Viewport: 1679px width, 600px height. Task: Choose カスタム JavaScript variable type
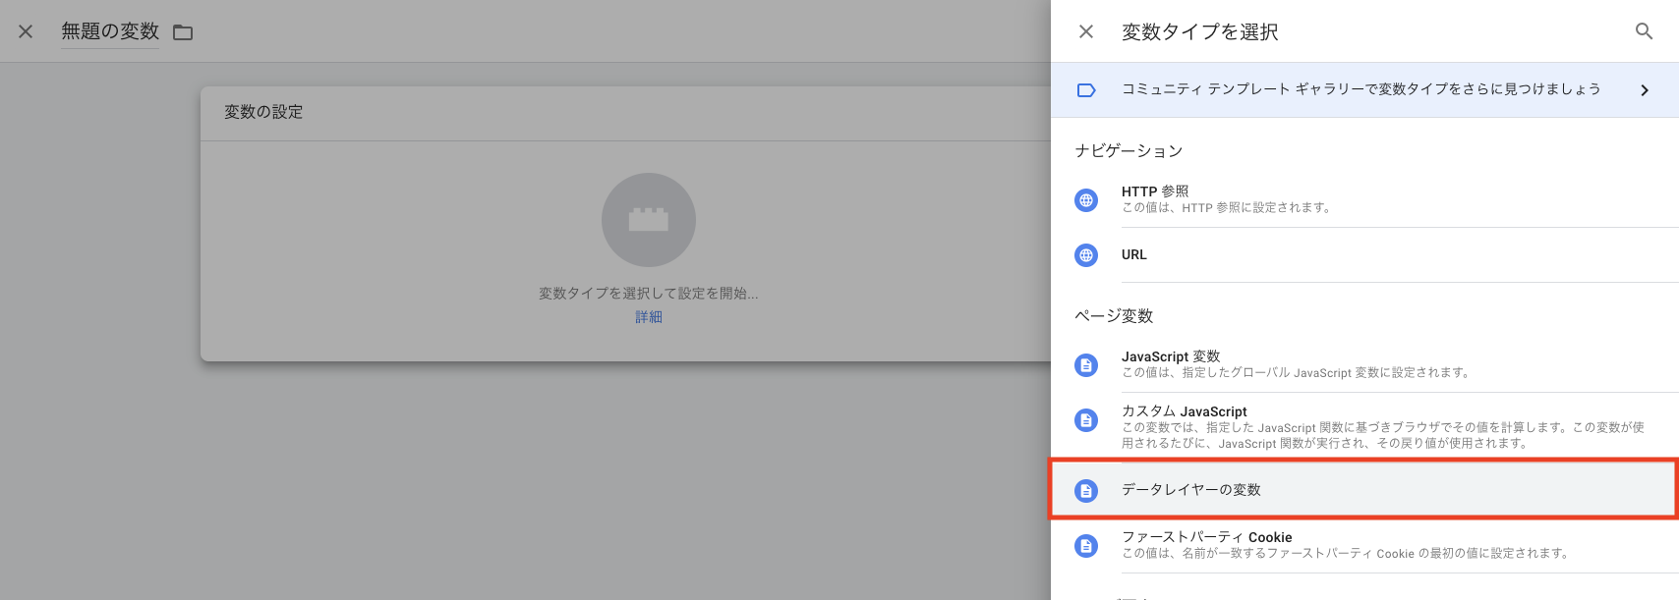(1185, 411)
